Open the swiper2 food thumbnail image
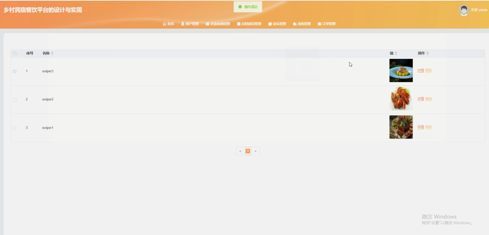 tap(401, 99)
